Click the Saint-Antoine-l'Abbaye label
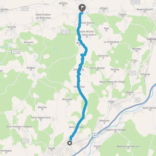 tap(19, 126)
